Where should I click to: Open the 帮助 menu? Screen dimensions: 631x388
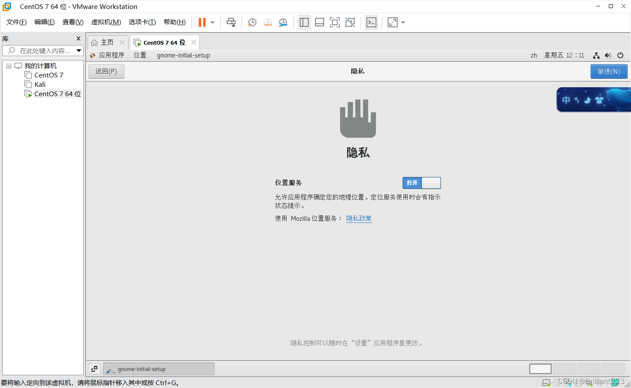(x=175, y=22)
